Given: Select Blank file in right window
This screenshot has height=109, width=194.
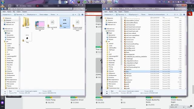Looking at the screenshot, I should tap(128, 52).
